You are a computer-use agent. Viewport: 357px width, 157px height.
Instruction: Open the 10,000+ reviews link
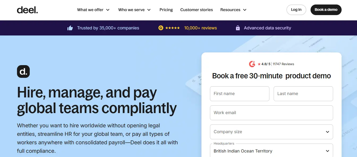pos(200,28)
